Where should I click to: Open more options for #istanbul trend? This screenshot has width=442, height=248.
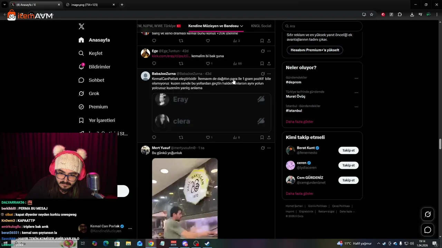coord(356,107)
